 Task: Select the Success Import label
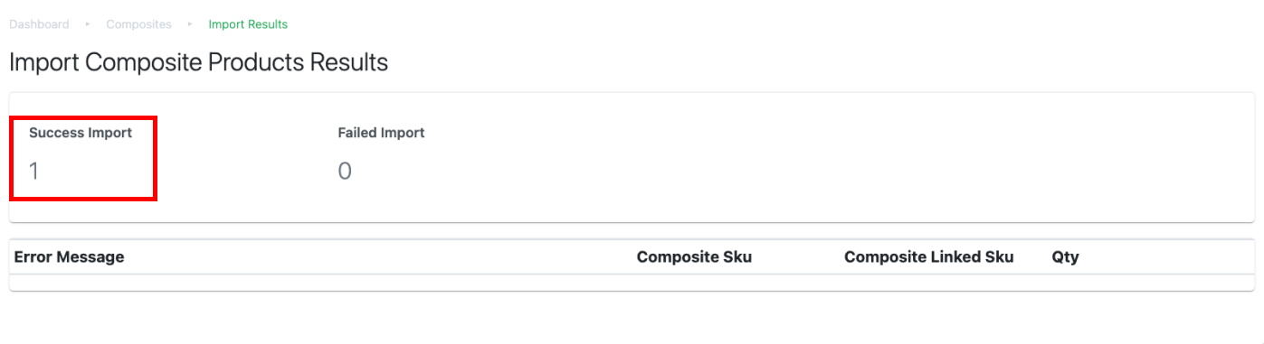pyautogui.click(x=81, y=133)
